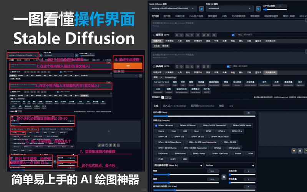Switch to 图生图 tab in right panel
307x192 pixels.
pos(167,16)
